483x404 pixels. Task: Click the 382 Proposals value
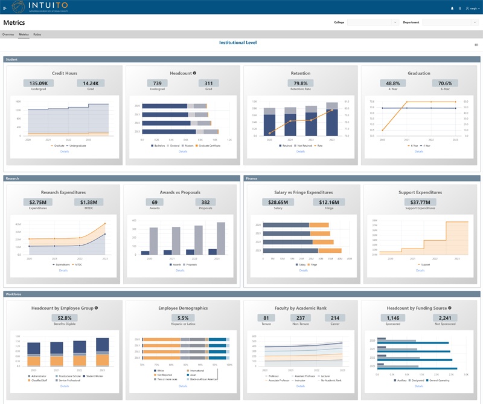[205, 202]
